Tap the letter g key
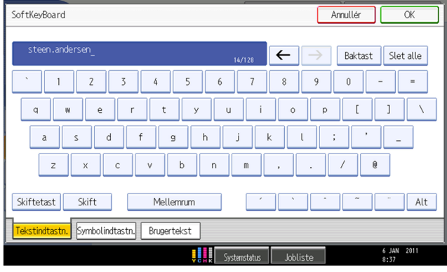 click(x=173, y=137)
